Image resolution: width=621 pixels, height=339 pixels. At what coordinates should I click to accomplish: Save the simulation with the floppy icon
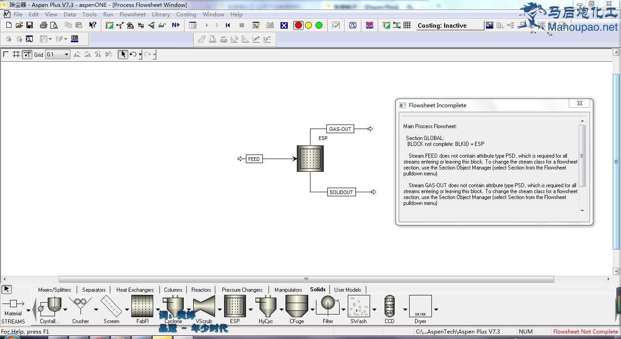click(30, 25)
